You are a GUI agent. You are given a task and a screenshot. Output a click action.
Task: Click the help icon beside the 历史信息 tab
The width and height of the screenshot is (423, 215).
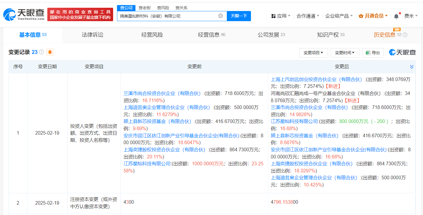click(405, 35)
